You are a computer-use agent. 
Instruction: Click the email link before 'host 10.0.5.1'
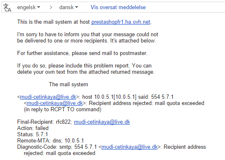[48, 97]
